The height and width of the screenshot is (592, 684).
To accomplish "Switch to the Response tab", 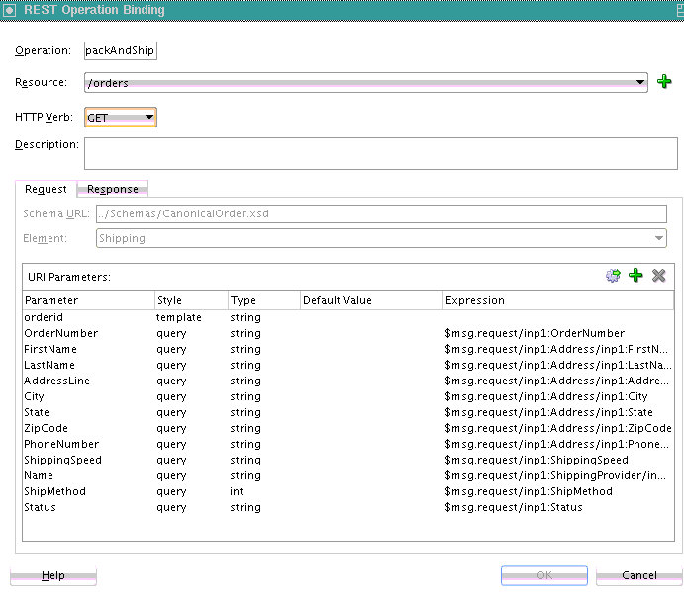I will click(x=113, y=189).
